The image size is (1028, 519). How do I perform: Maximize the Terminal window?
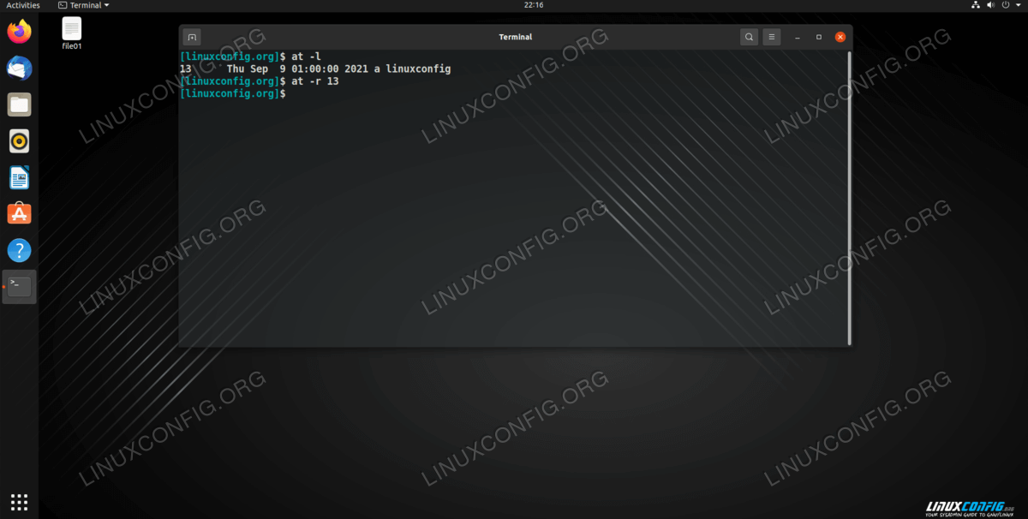[818, 37]
